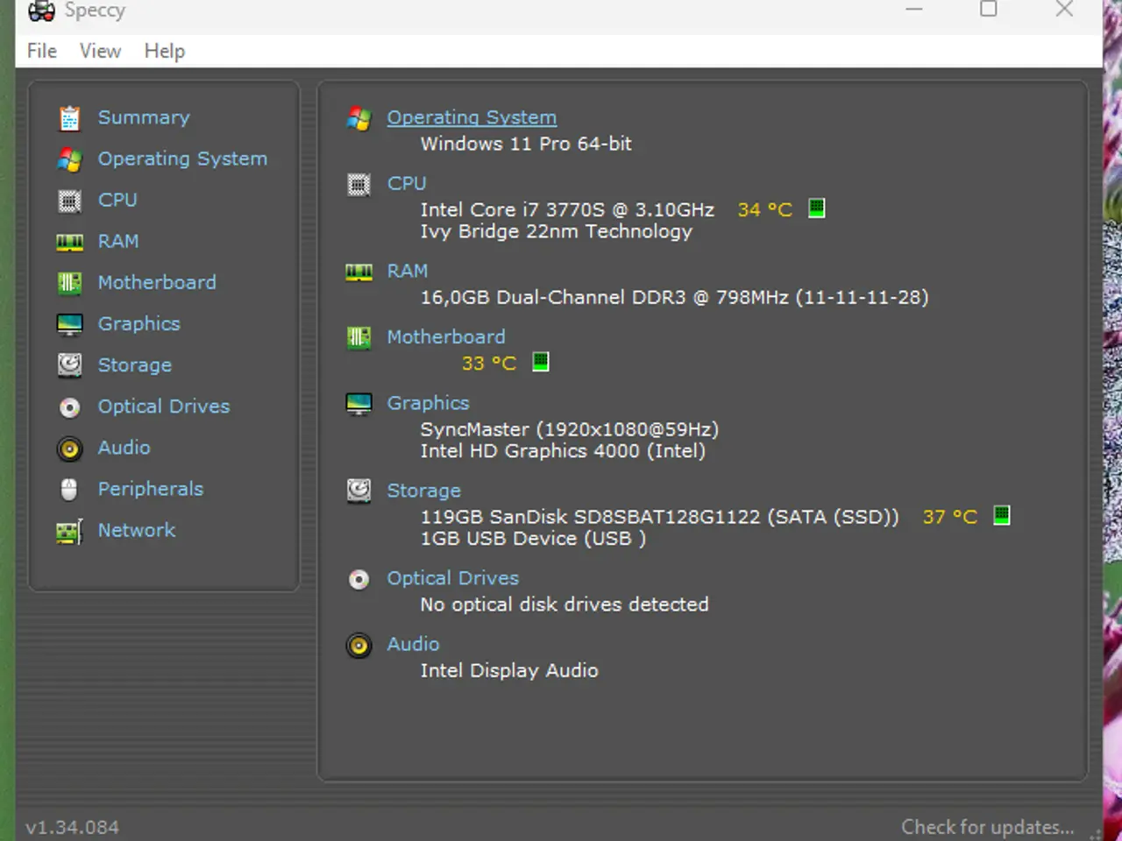Click the Windows flag icon in summary panel
Screen dimensions: 1122x841
359,118
